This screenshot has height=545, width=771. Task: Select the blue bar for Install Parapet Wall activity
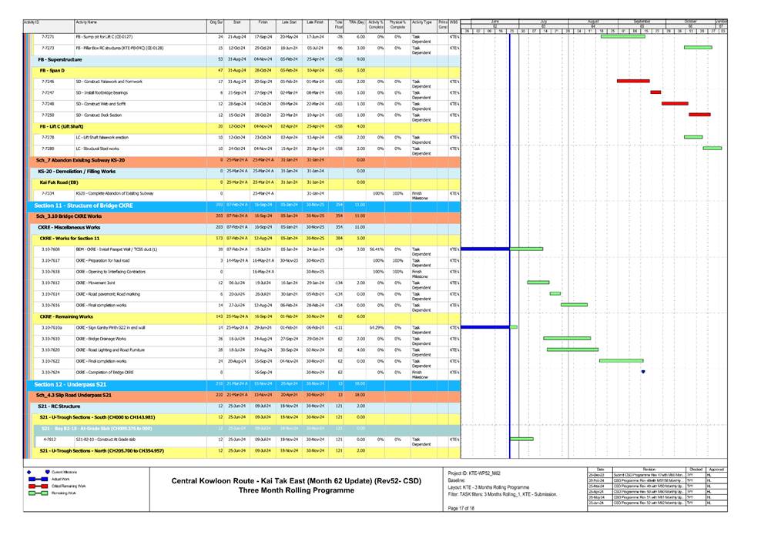[485, 249]
